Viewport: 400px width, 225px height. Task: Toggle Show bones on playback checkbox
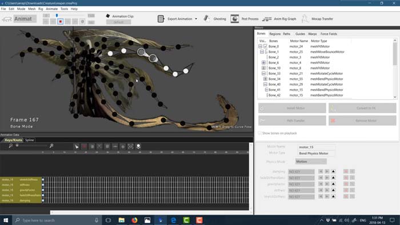259,133
